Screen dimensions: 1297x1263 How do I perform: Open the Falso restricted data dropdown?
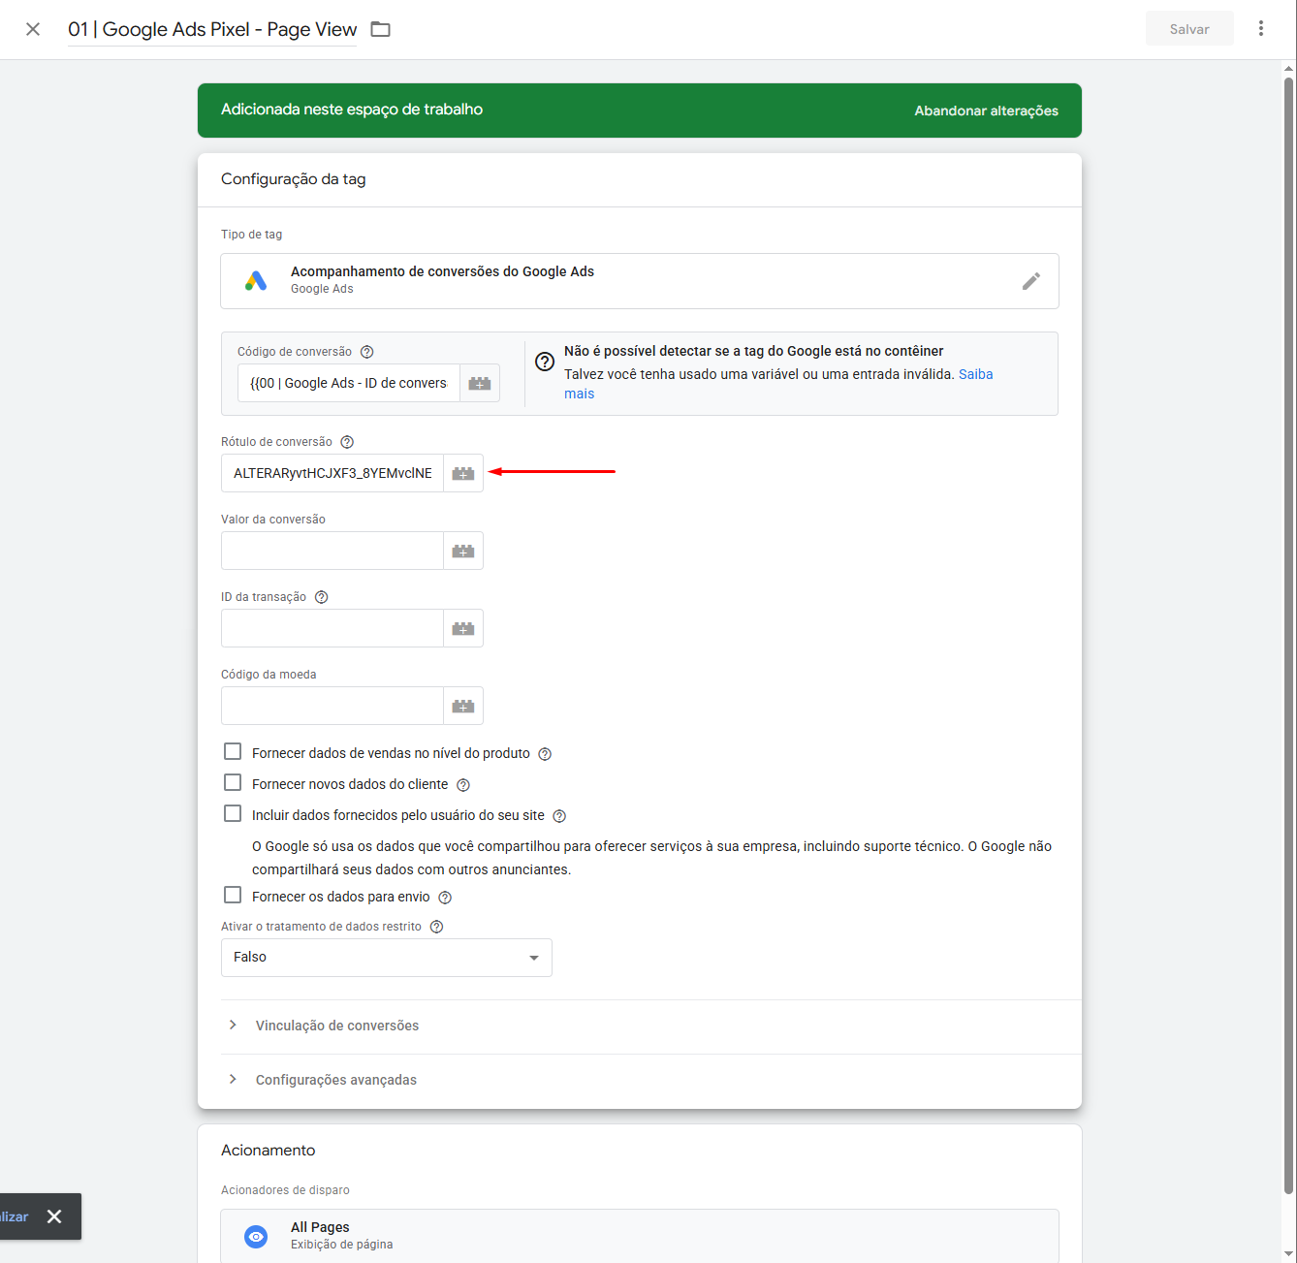click(x=386, y=957)
